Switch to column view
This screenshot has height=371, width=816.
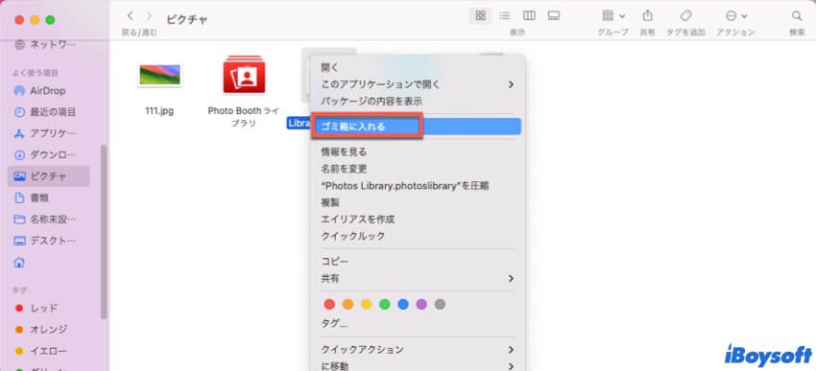point(529,15)
